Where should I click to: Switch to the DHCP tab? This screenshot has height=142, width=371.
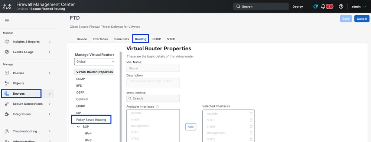pyautogui.click(x=157, y=39)
